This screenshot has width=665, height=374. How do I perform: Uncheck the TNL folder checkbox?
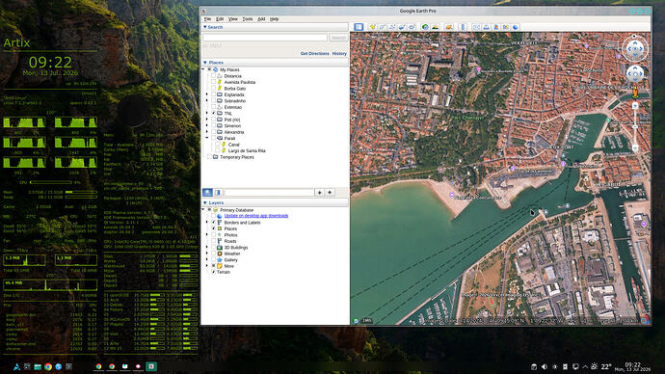[213, 113]
